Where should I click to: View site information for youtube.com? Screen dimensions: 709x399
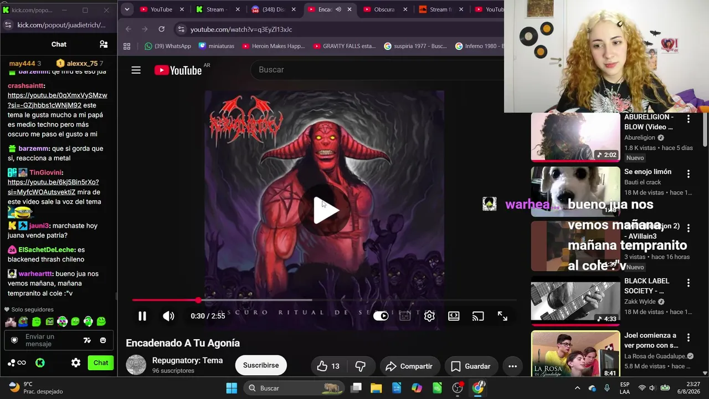coord(181,29)
